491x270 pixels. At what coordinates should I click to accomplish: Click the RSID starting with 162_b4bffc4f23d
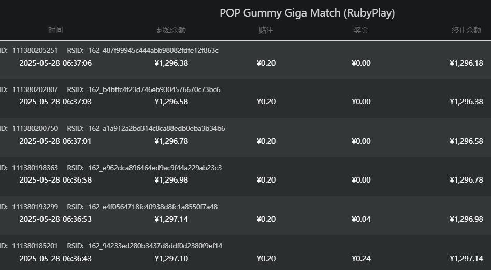[154, 89]
